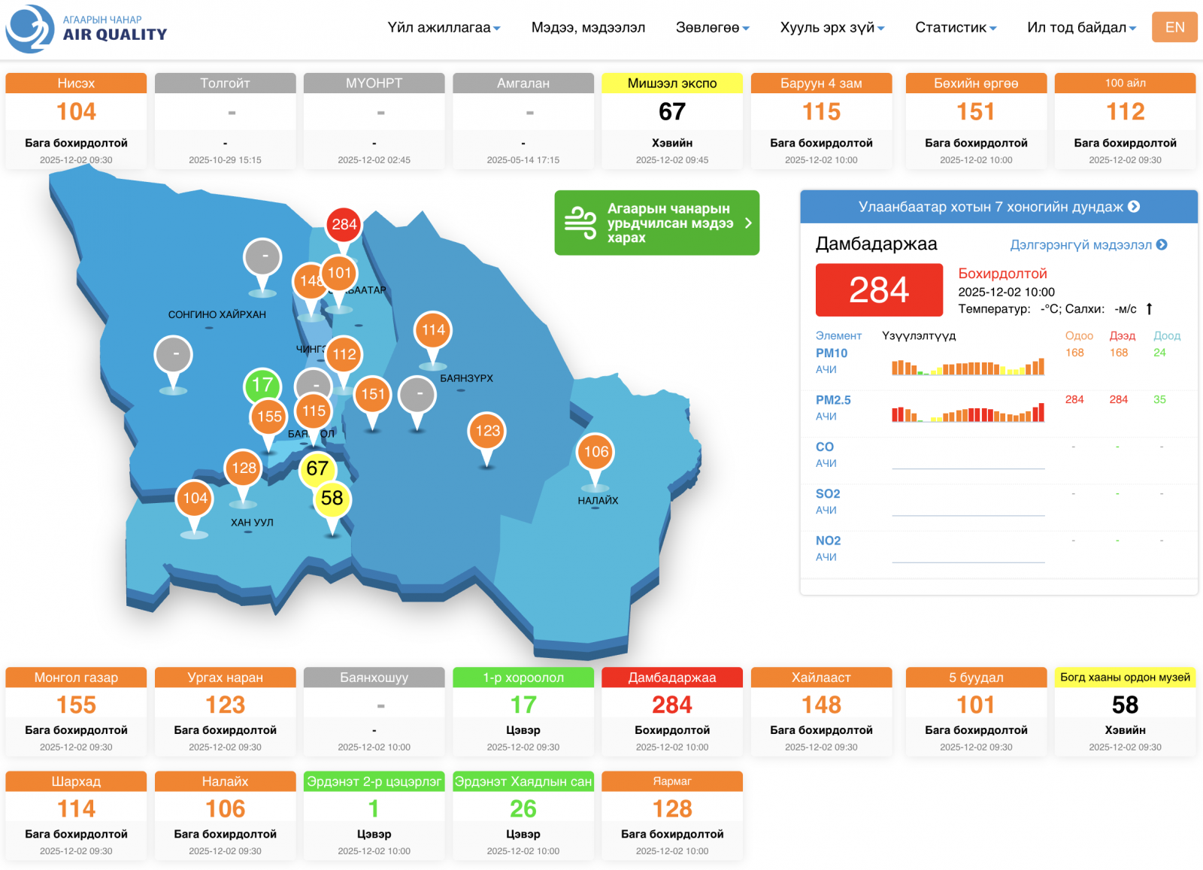Select the orange 106 marker near Налайх

pos(595,452)
